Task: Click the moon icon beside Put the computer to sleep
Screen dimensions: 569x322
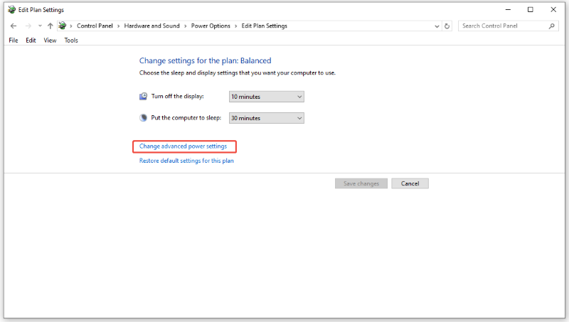Action: pyautogui.click(x=144, y=117)
